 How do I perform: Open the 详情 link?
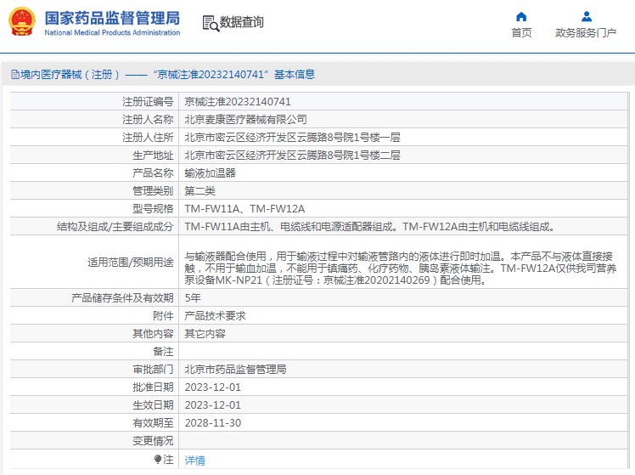pos(194,460)
